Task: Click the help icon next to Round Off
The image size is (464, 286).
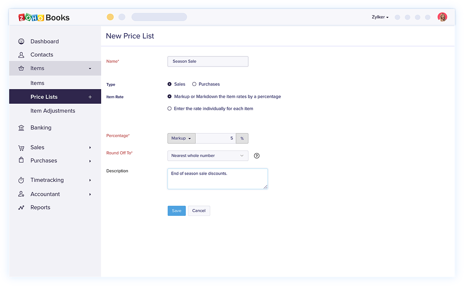Action: (257, 156)
